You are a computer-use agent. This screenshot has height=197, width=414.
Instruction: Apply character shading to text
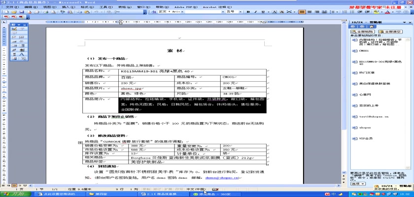(282, 12)
